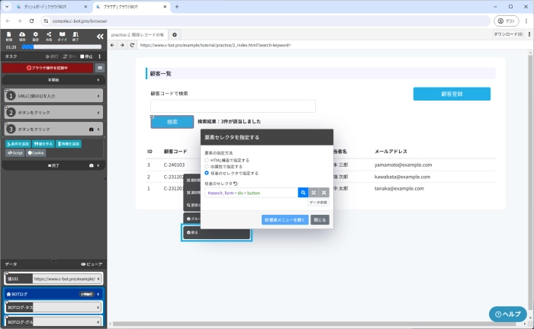Viewport: 534px width, 329px height.
Task: Select the practice-2 inner browser tab
Action: tap(137, 34)
